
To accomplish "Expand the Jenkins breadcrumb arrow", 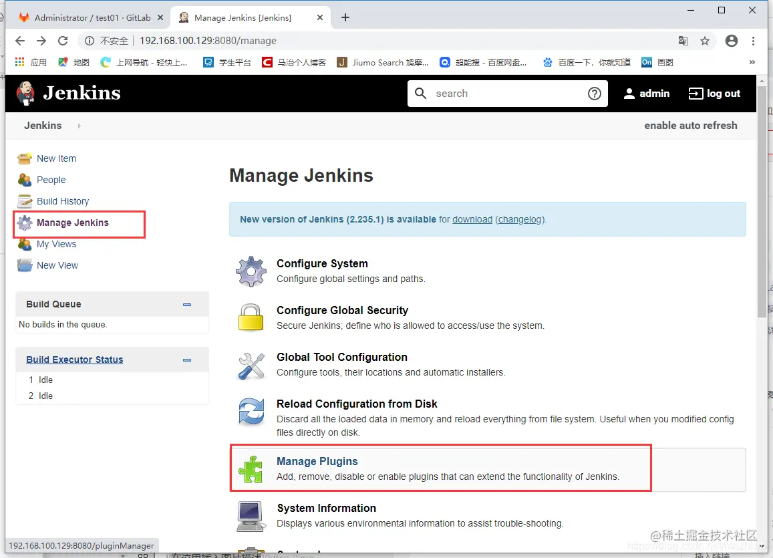I will [x=79, y=126].
